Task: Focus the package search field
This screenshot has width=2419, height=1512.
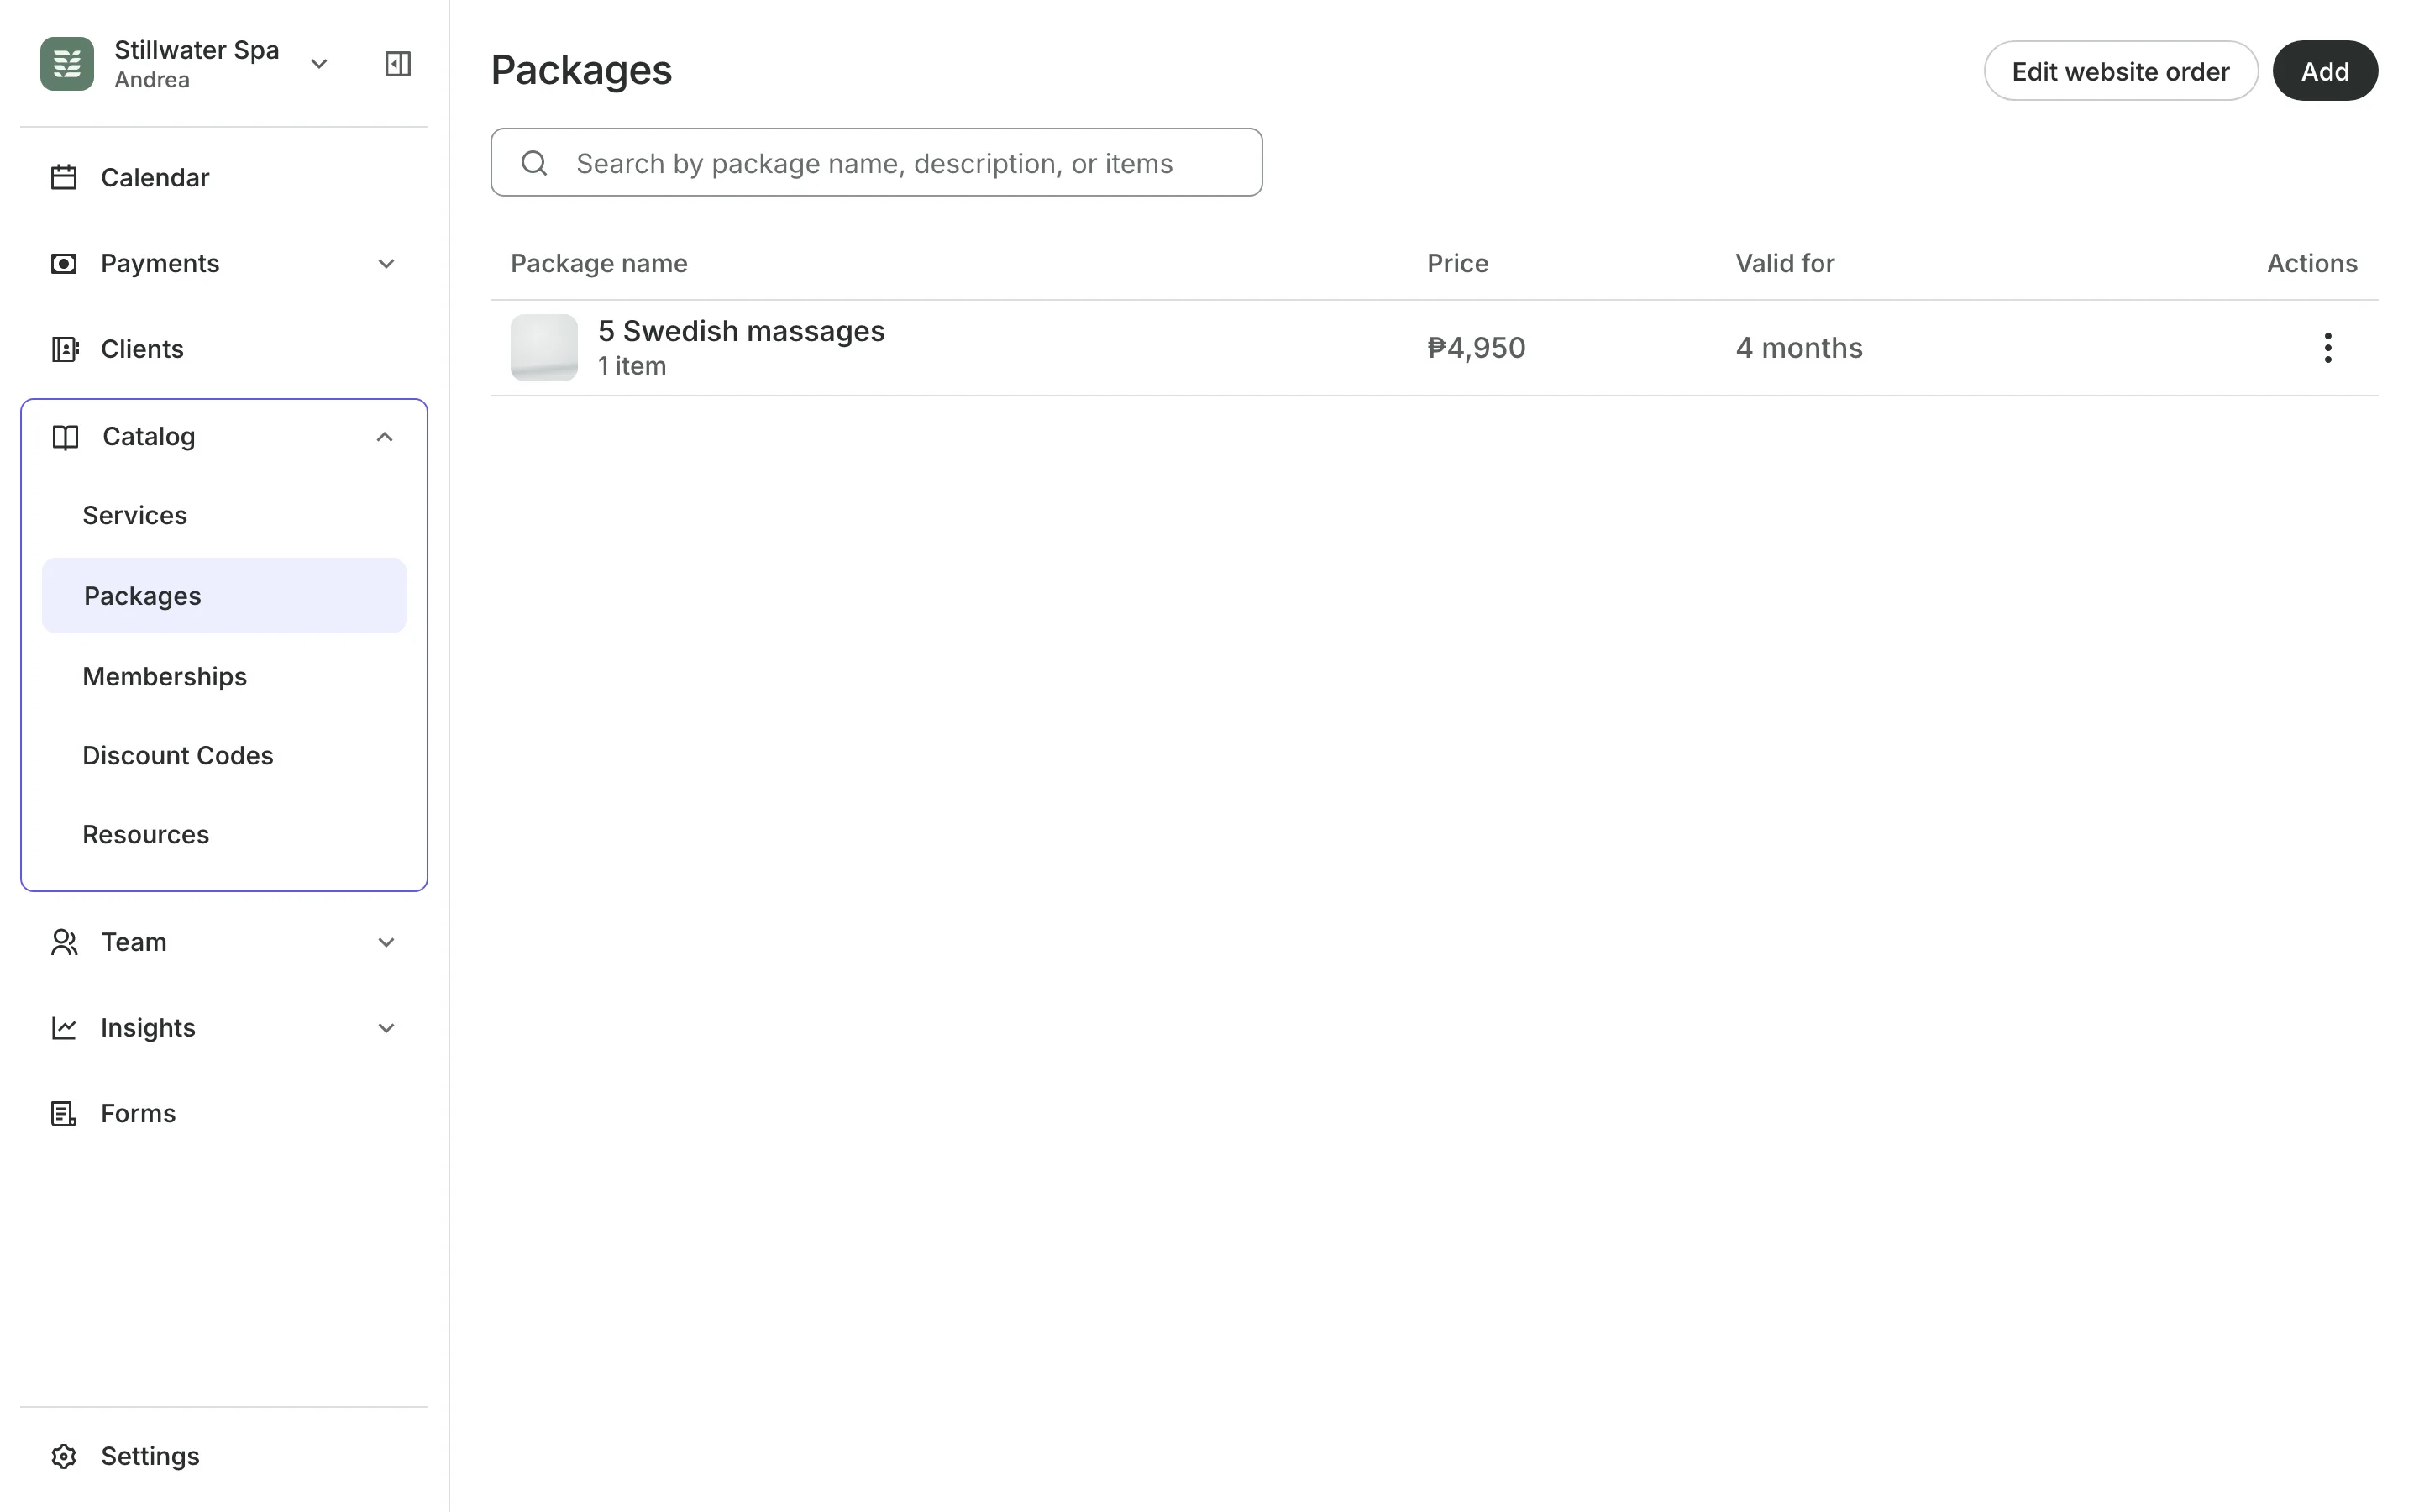Action: tap(876, 162)
